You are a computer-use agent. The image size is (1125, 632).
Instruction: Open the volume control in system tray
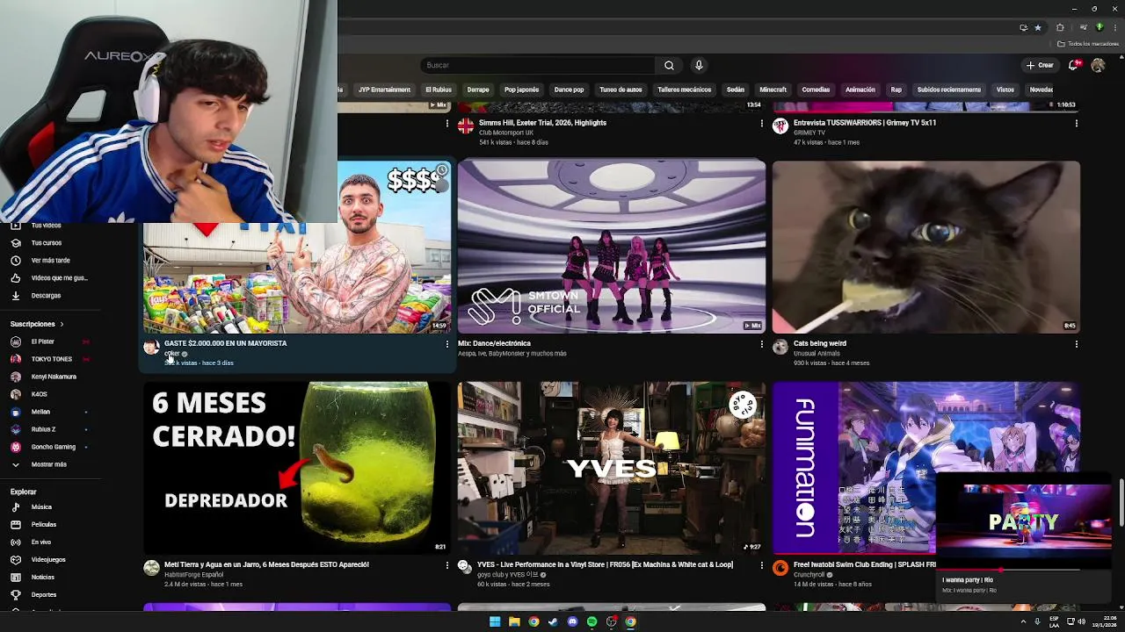1081,621
